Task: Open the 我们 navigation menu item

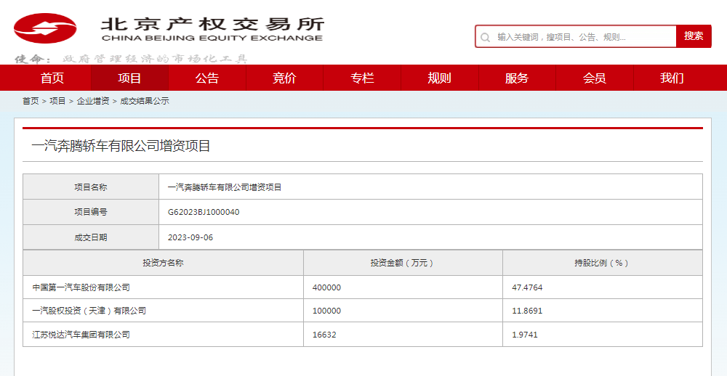Action: [672, 78]
